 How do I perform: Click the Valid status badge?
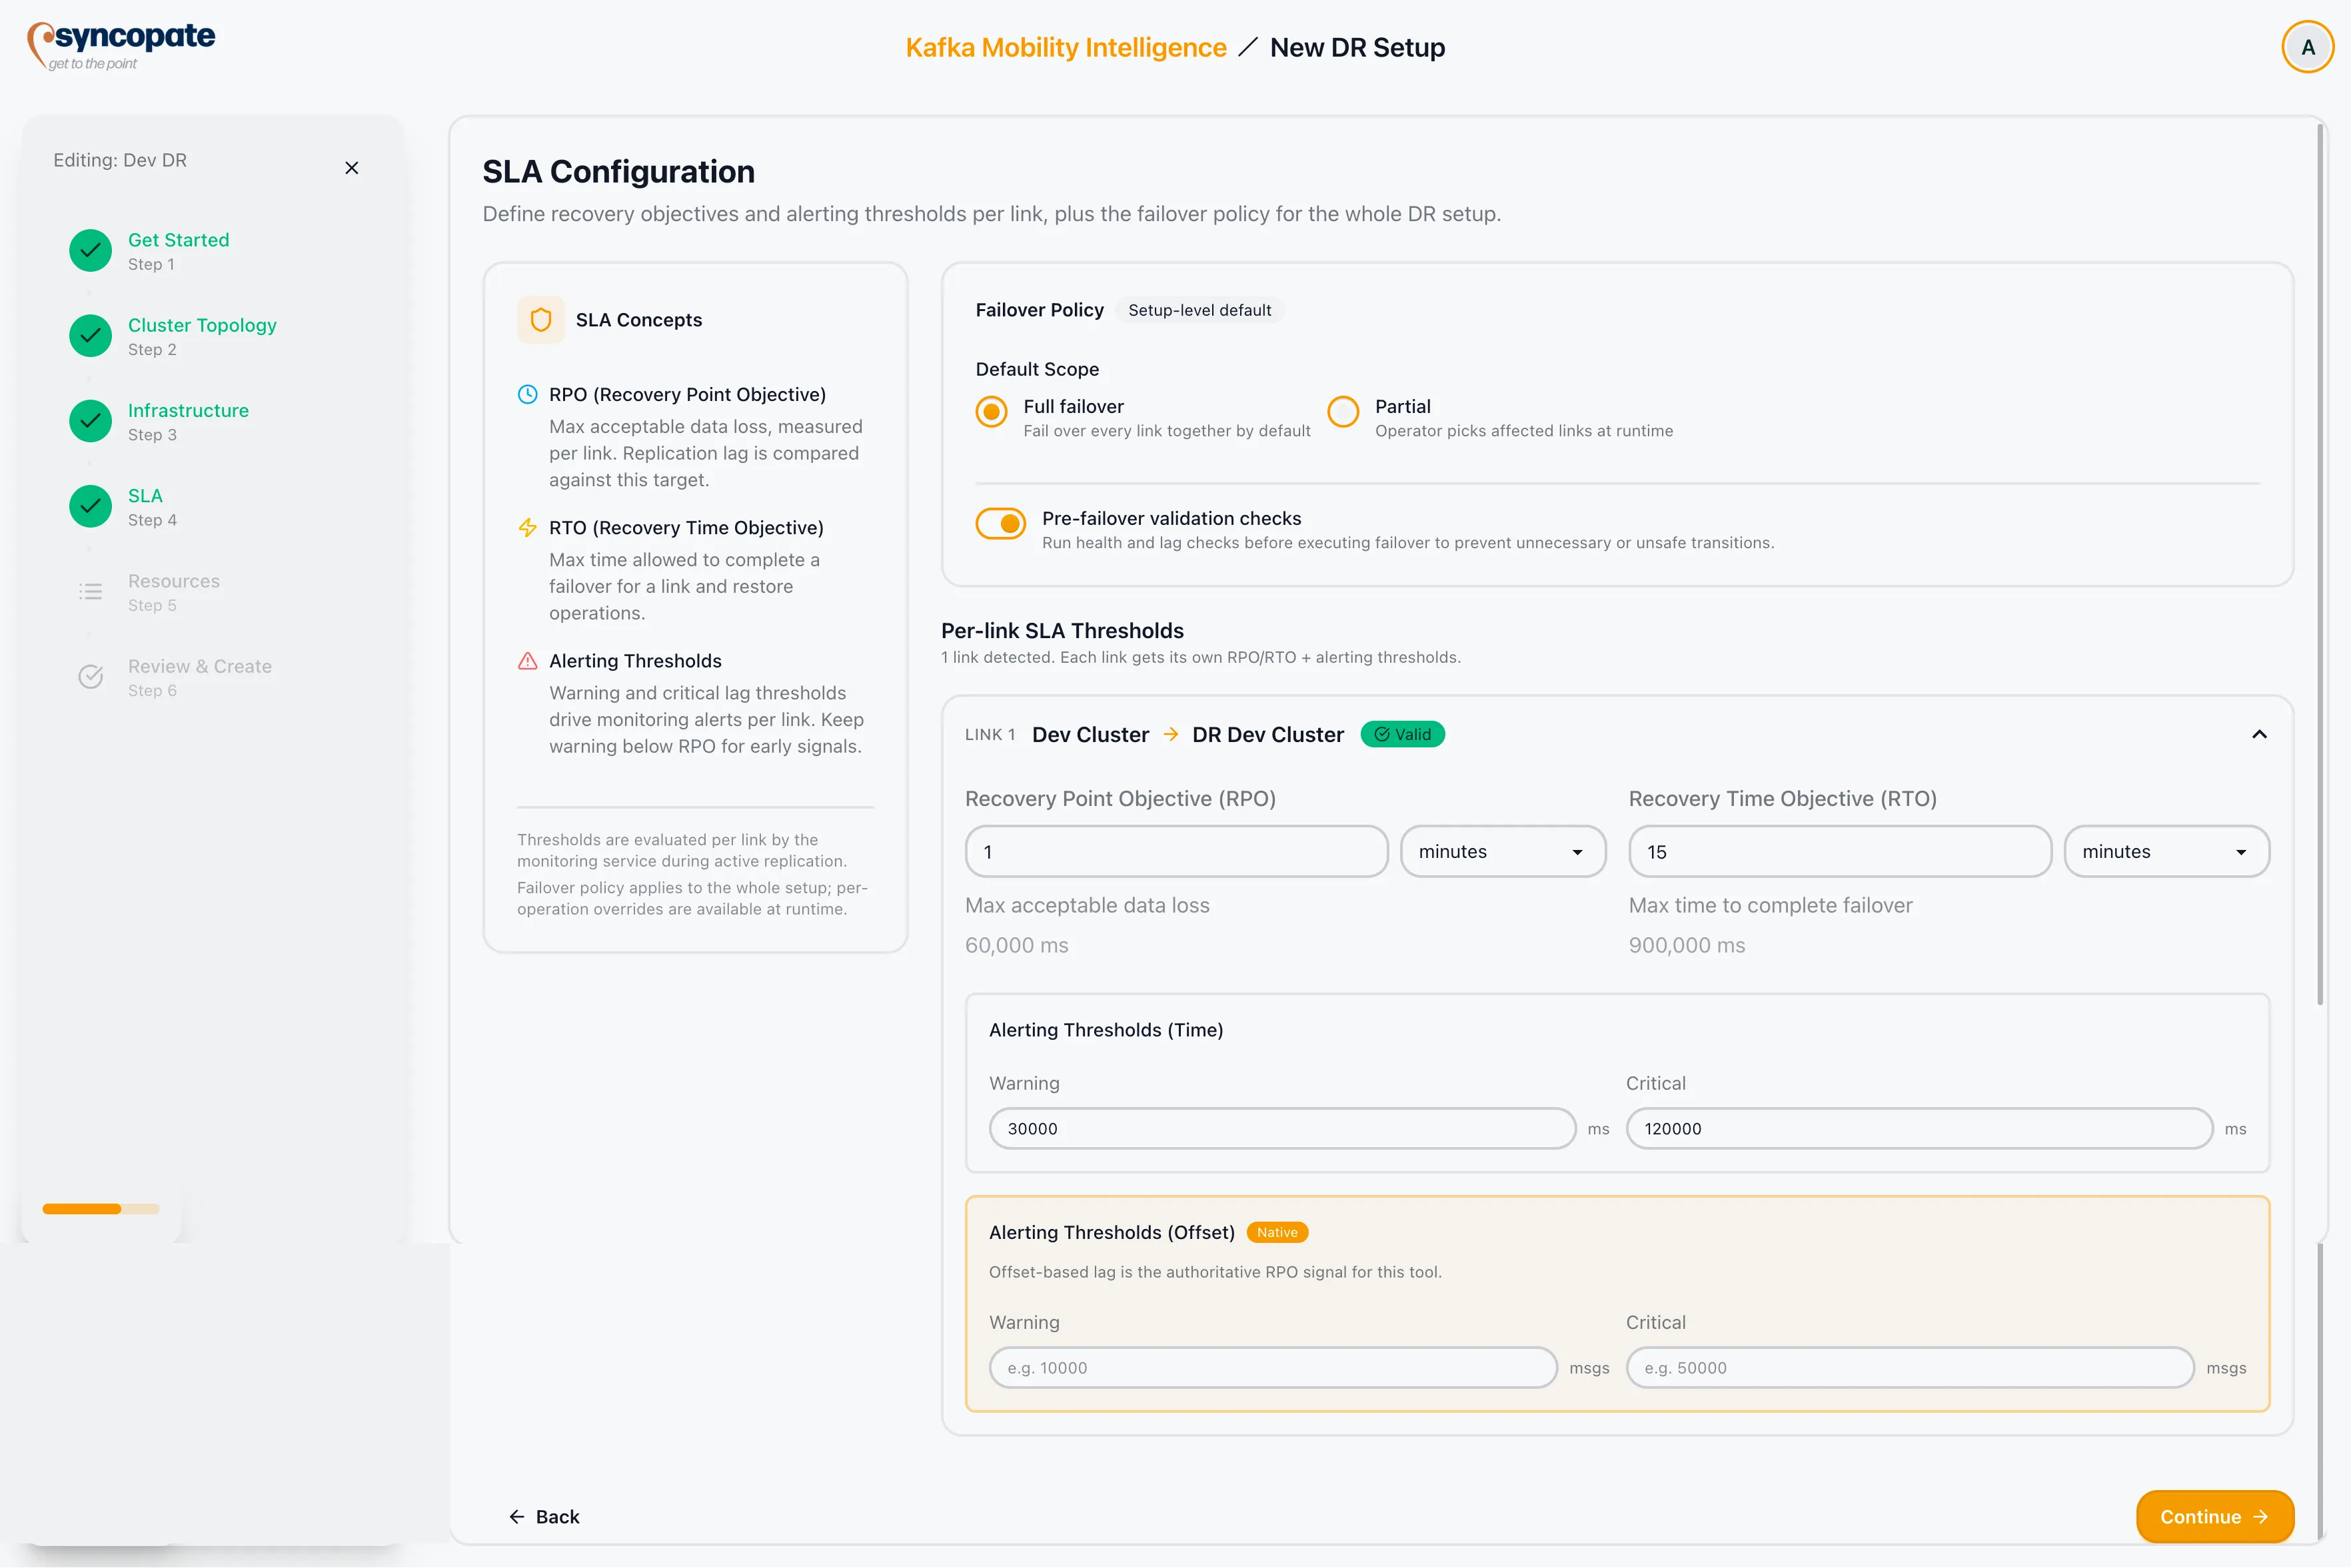click(1401, 735)
